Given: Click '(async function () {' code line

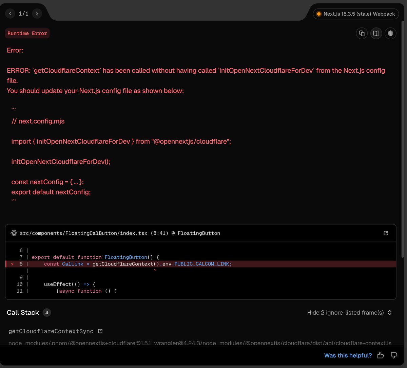Looking at the screenshot, I should tap(86, 291).
